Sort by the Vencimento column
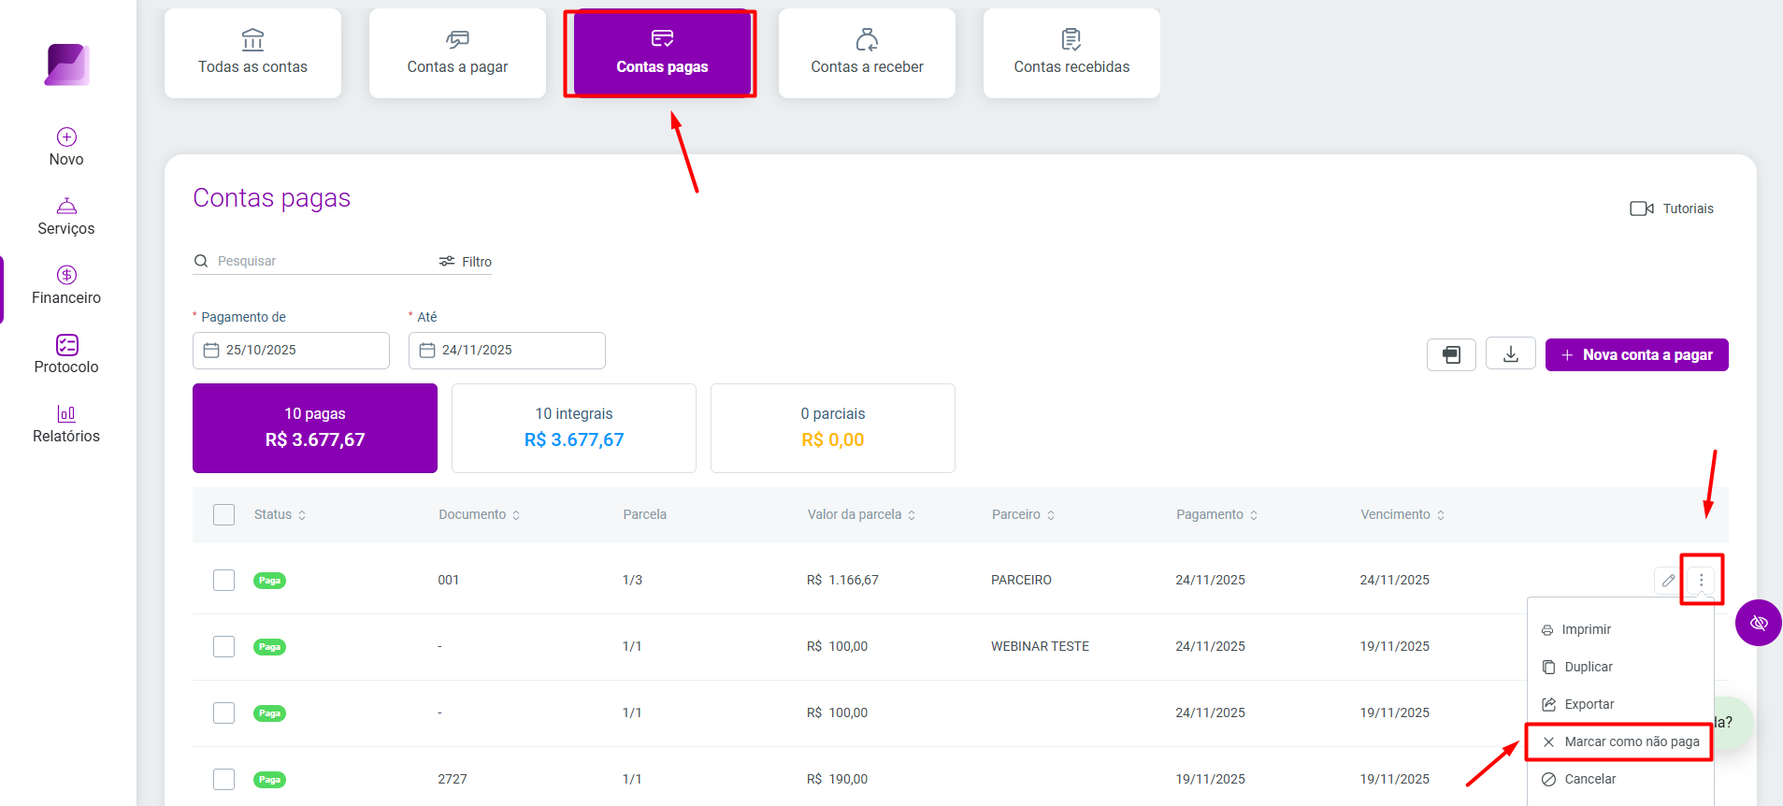Viewport: 1783px width, 806px height. (x=1403, y=514)
